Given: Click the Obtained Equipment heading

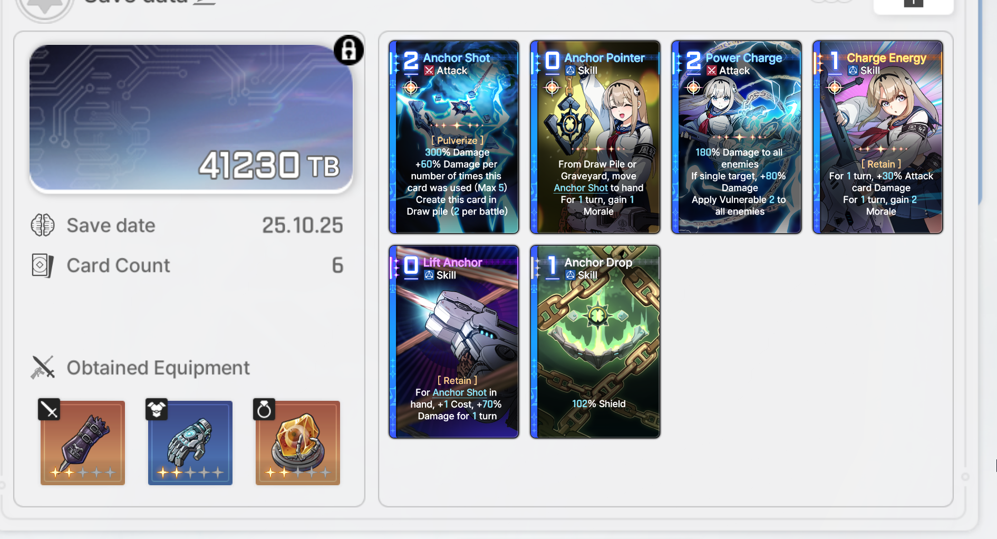Looking at the screenshot, I should click(x=158, y=368).
